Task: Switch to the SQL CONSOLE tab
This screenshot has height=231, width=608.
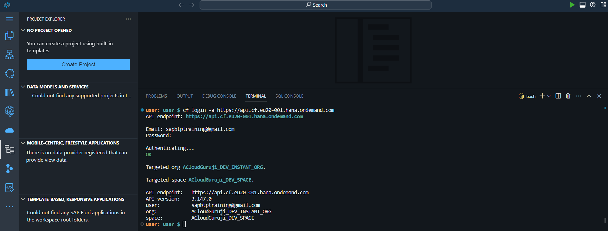Action: 289,96
